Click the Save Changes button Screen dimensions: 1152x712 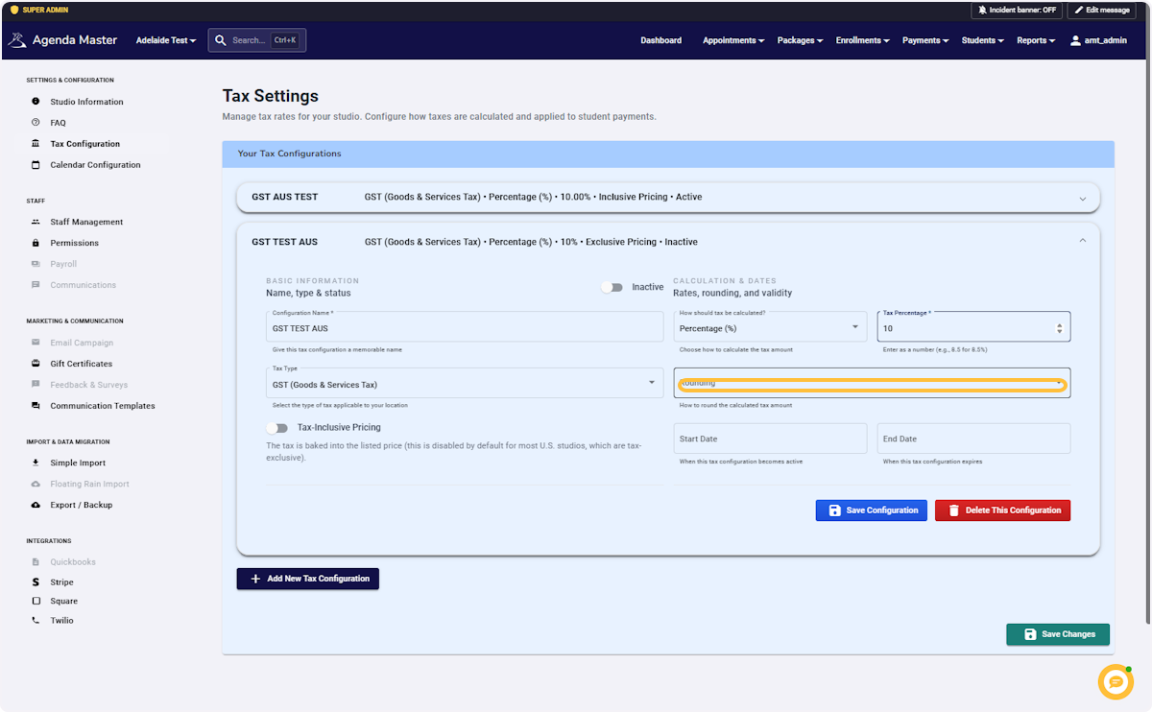pos(1058,634)
